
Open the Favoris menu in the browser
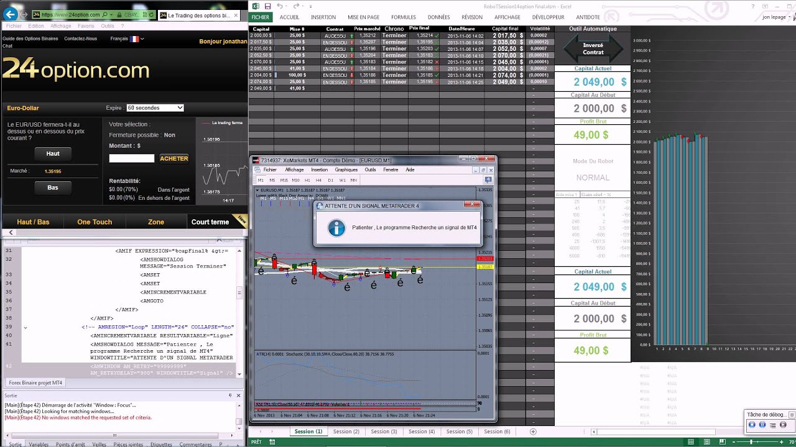tap(86, 26)
